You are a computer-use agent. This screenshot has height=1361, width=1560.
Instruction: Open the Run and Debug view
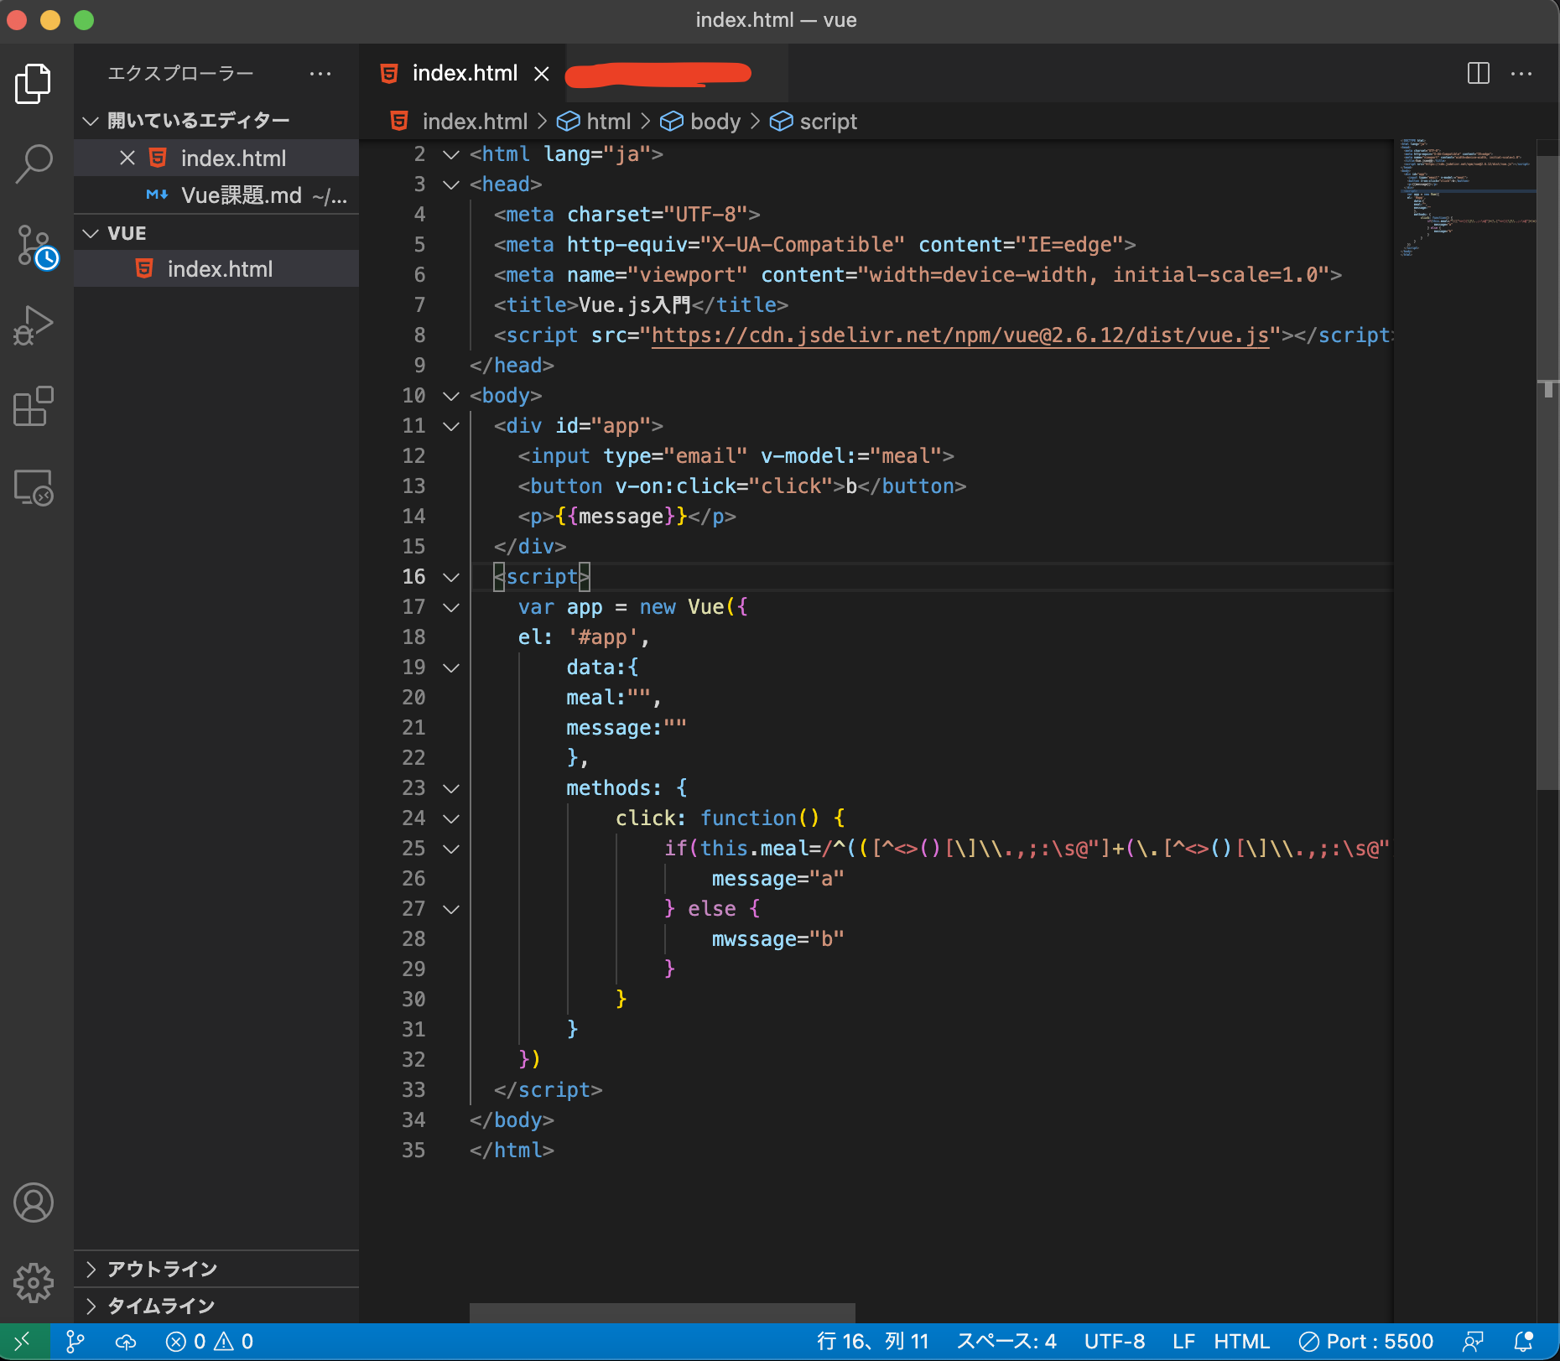click(x=34, y=325)
